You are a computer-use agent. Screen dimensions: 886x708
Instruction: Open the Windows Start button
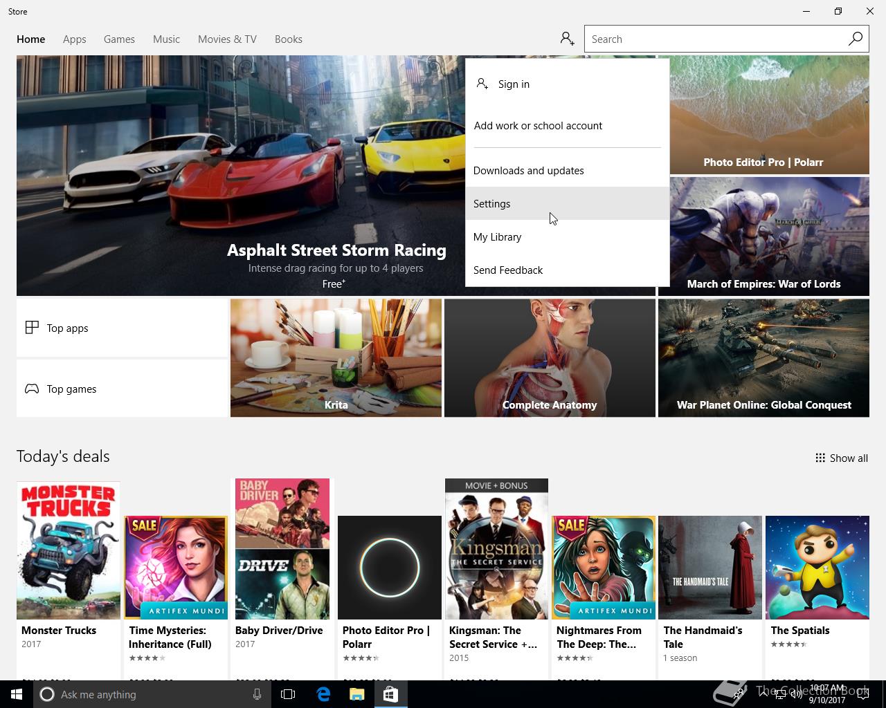point(17,694)
